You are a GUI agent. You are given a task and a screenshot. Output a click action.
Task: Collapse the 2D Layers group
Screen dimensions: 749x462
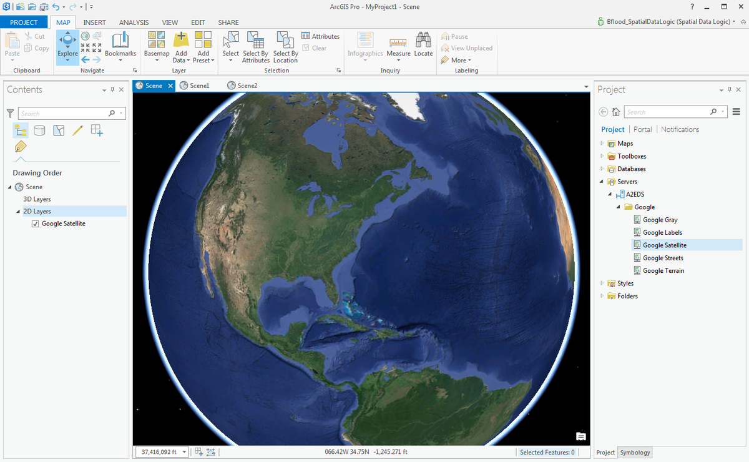(18, 212)
